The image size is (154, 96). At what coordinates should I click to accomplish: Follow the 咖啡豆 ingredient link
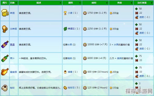(x=71, y=88)
